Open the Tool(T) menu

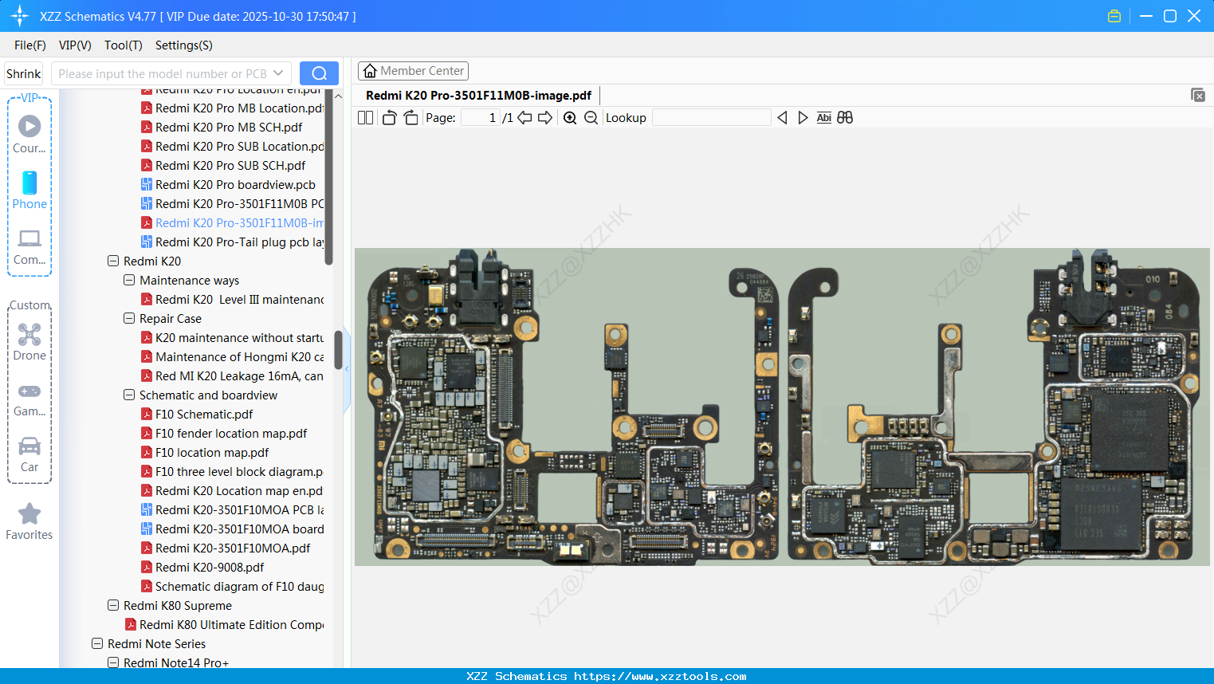tap(123, 45)
